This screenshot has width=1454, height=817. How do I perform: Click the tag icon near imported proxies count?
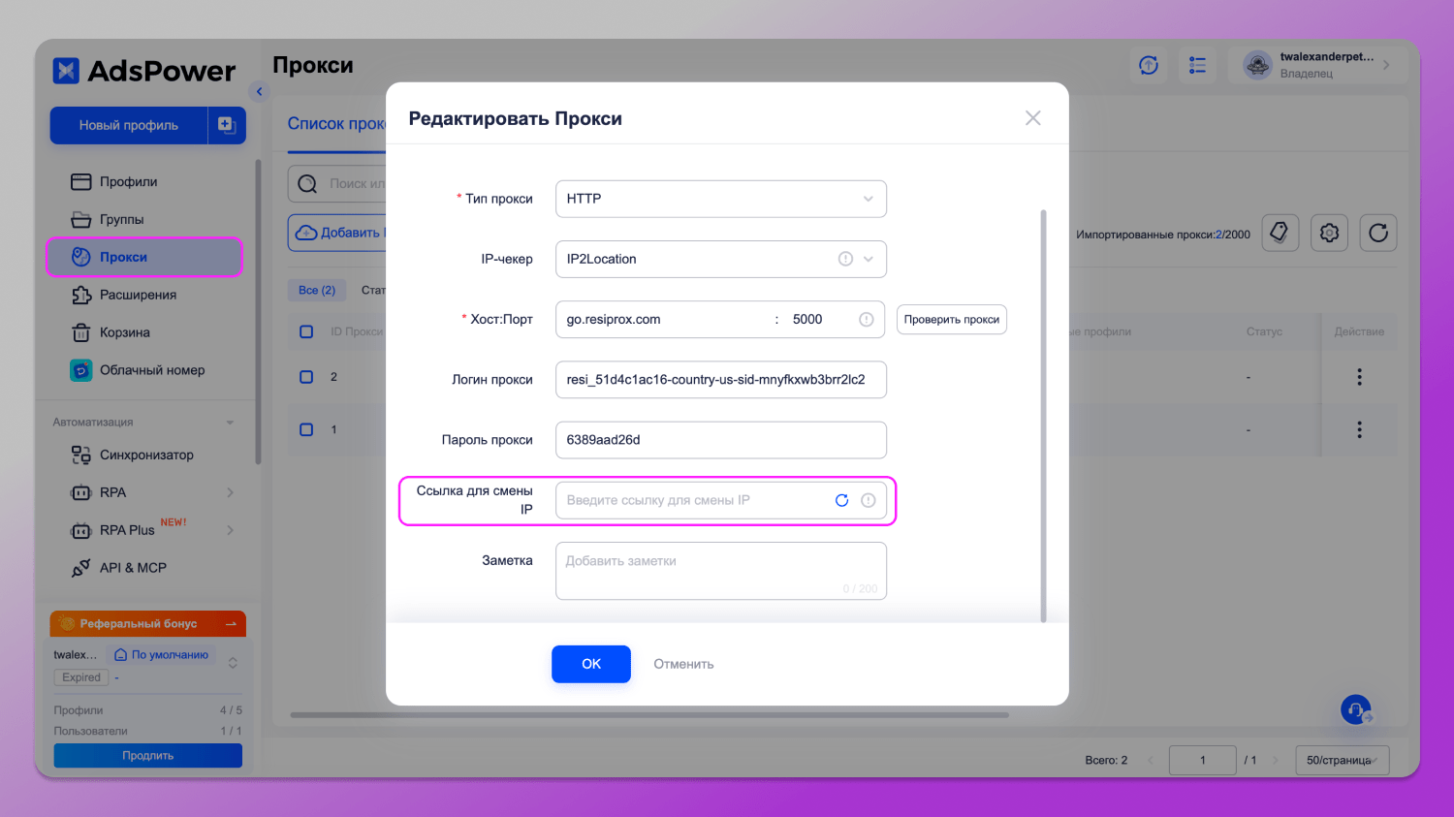1280,233
